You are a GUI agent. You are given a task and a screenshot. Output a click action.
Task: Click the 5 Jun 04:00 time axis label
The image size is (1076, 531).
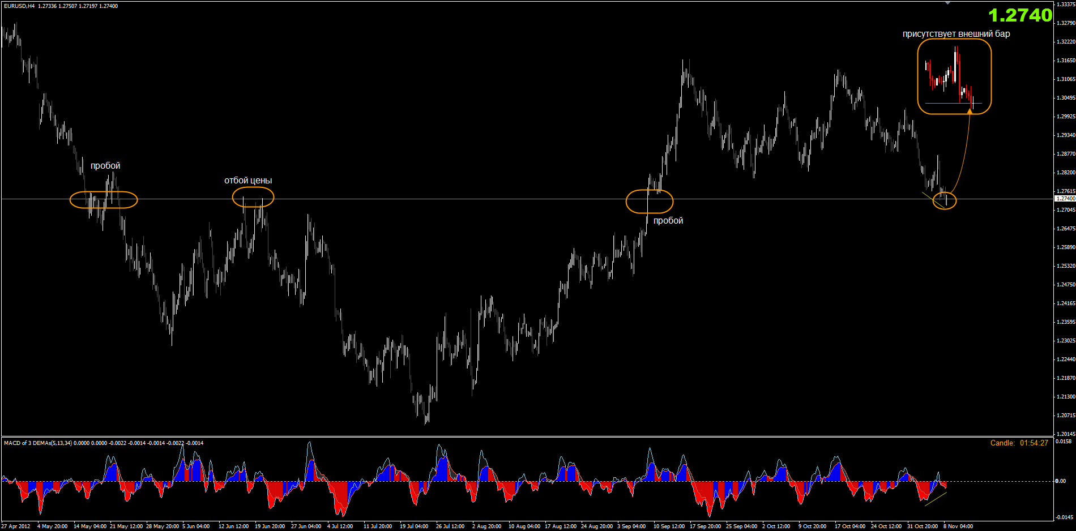click(196, 526)
